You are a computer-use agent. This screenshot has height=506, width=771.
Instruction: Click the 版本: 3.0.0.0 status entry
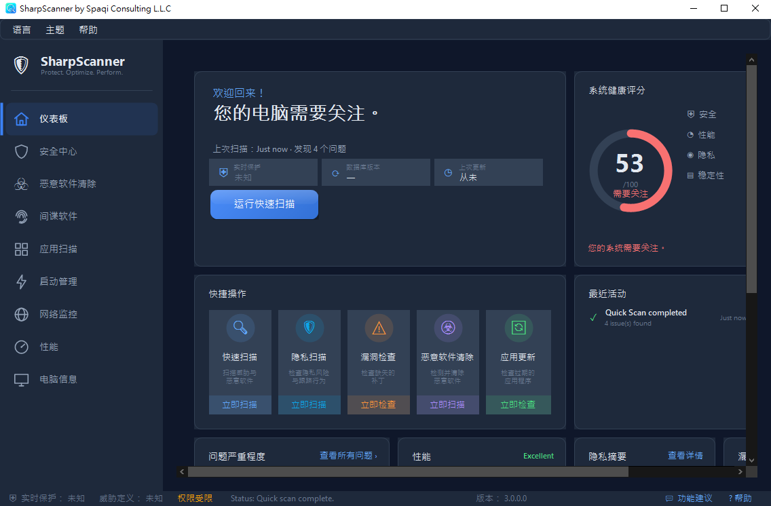tap(501, 499)
